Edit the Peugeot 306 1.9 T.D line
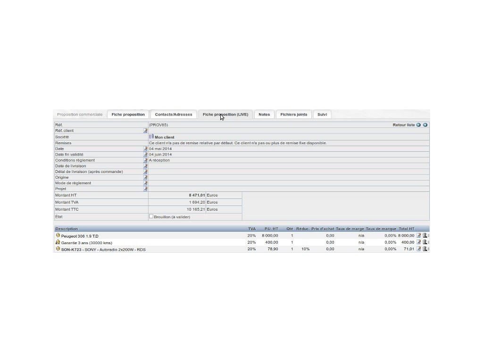This screenshot has width=483, height=362. [x=419, y=236]
